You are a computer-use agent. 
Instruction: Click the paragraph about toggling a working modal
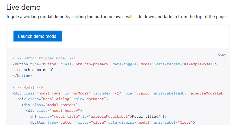116,17
